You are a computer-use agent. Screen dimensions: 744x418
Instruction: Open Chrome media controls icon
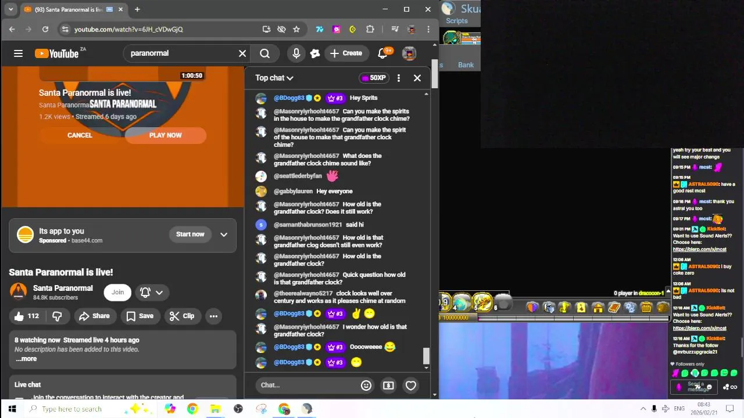click(x=395, y=29)
